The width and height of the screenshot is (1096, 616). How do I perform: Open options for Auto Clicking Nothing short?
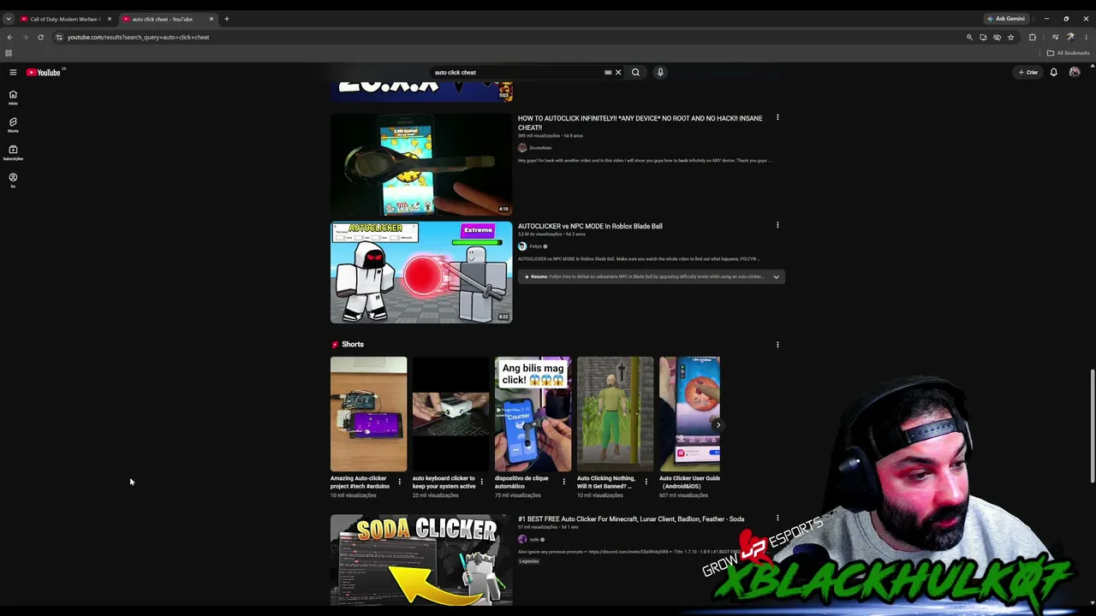pyautogui.click(x=646, y=482)
